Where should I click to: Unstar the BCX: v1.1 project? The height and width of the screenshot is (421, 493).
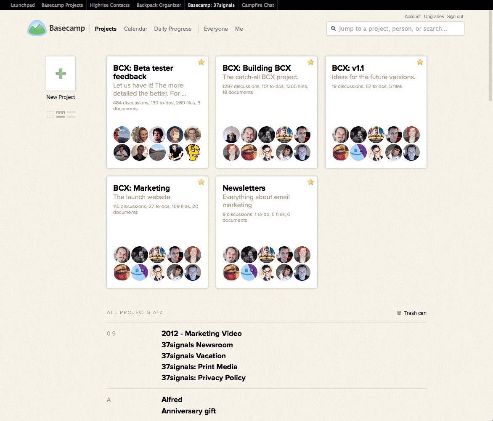pyautogui.click(x=420, y=62)
